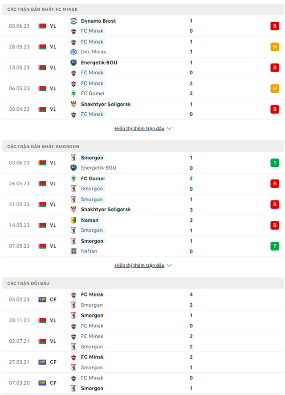Screen dimensions: 285x395
Task: Select the Din. Minsk team name
Action: (x=94, y=52)
